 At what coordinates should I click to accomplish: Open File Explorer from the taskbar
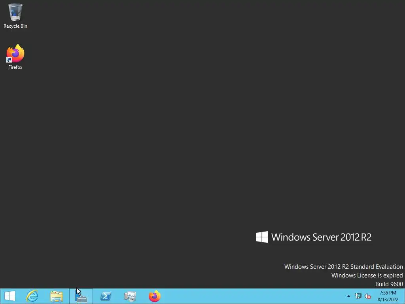[57, 296]
